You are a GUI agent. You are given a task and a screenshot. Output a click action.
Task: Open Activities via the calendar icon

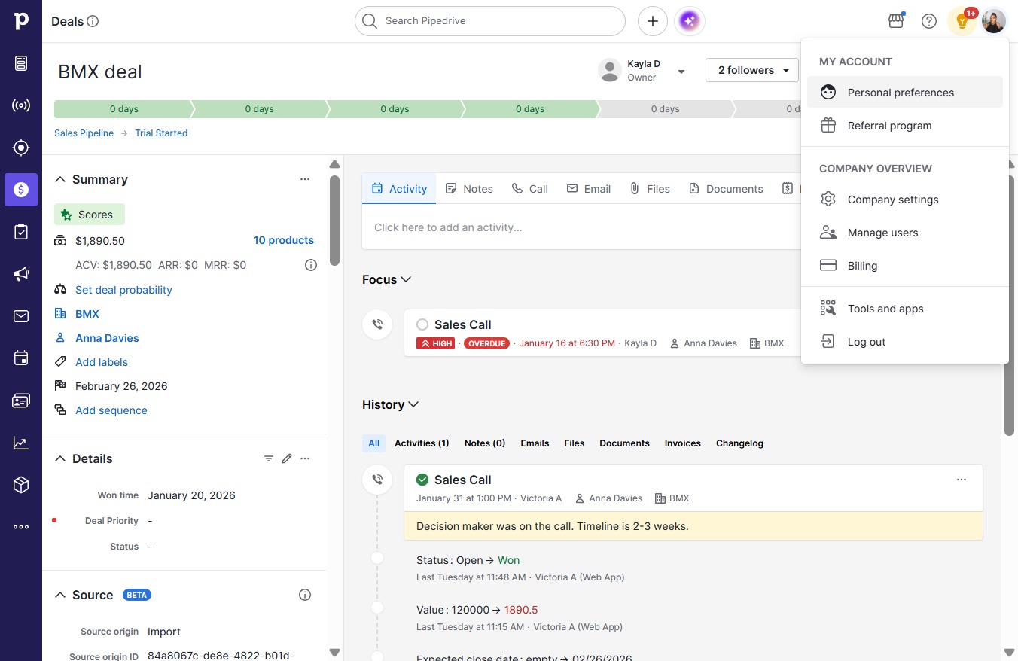tap(21, 358)
